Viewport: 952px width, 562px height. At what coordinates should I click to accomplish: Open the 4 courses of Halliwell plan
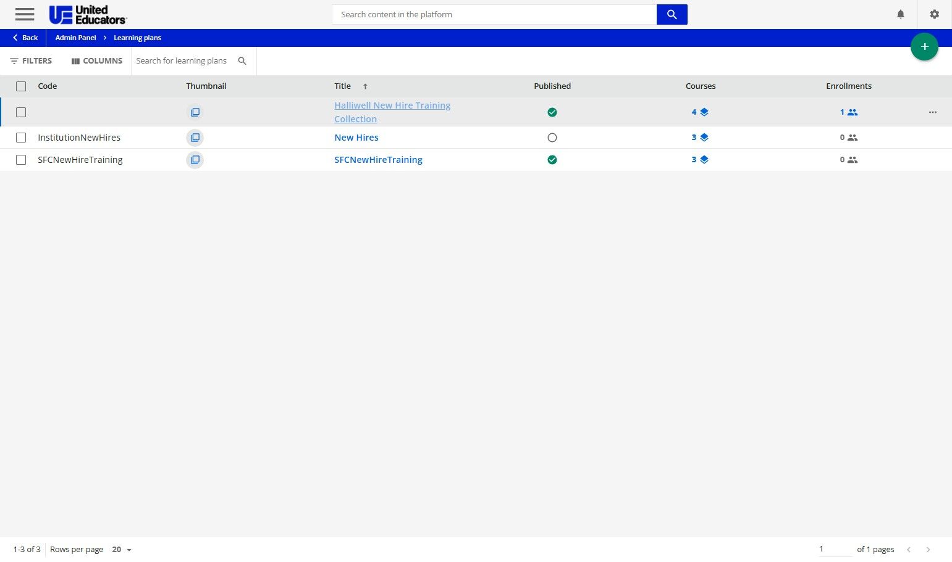700,112
